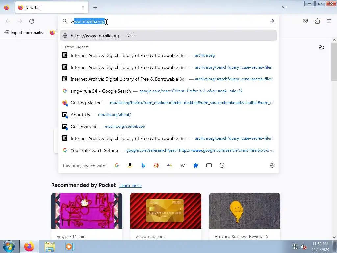Select the https://www.mozilla.org Visit suggestion
Image resolution: width=337 pixels, height=253 pixels.
coord(168,36)
